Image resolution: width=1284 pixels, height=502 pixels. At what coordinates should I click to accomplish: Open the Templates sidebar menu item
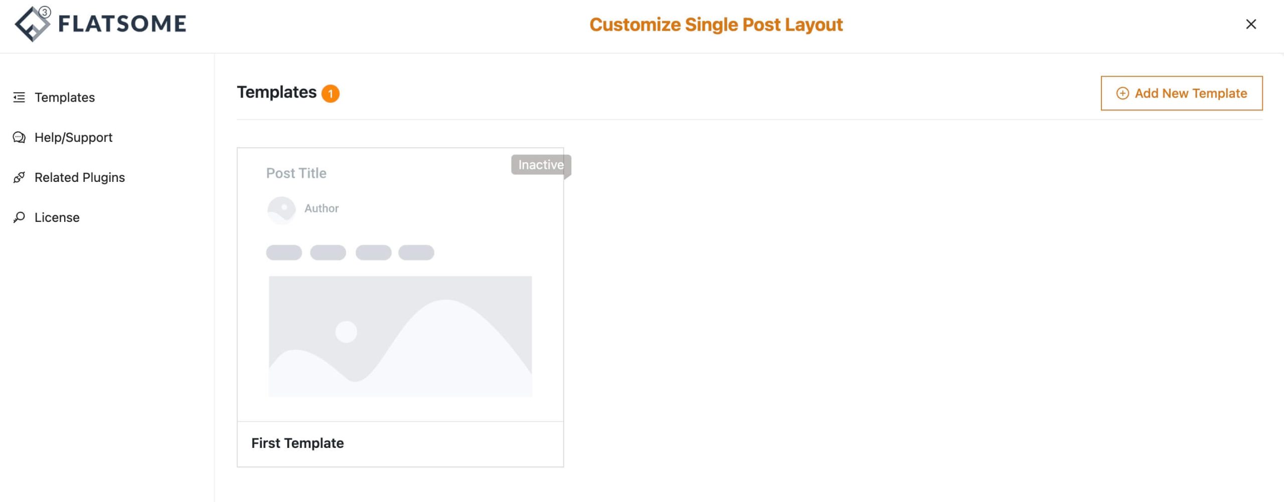click(x=65, y=97)
